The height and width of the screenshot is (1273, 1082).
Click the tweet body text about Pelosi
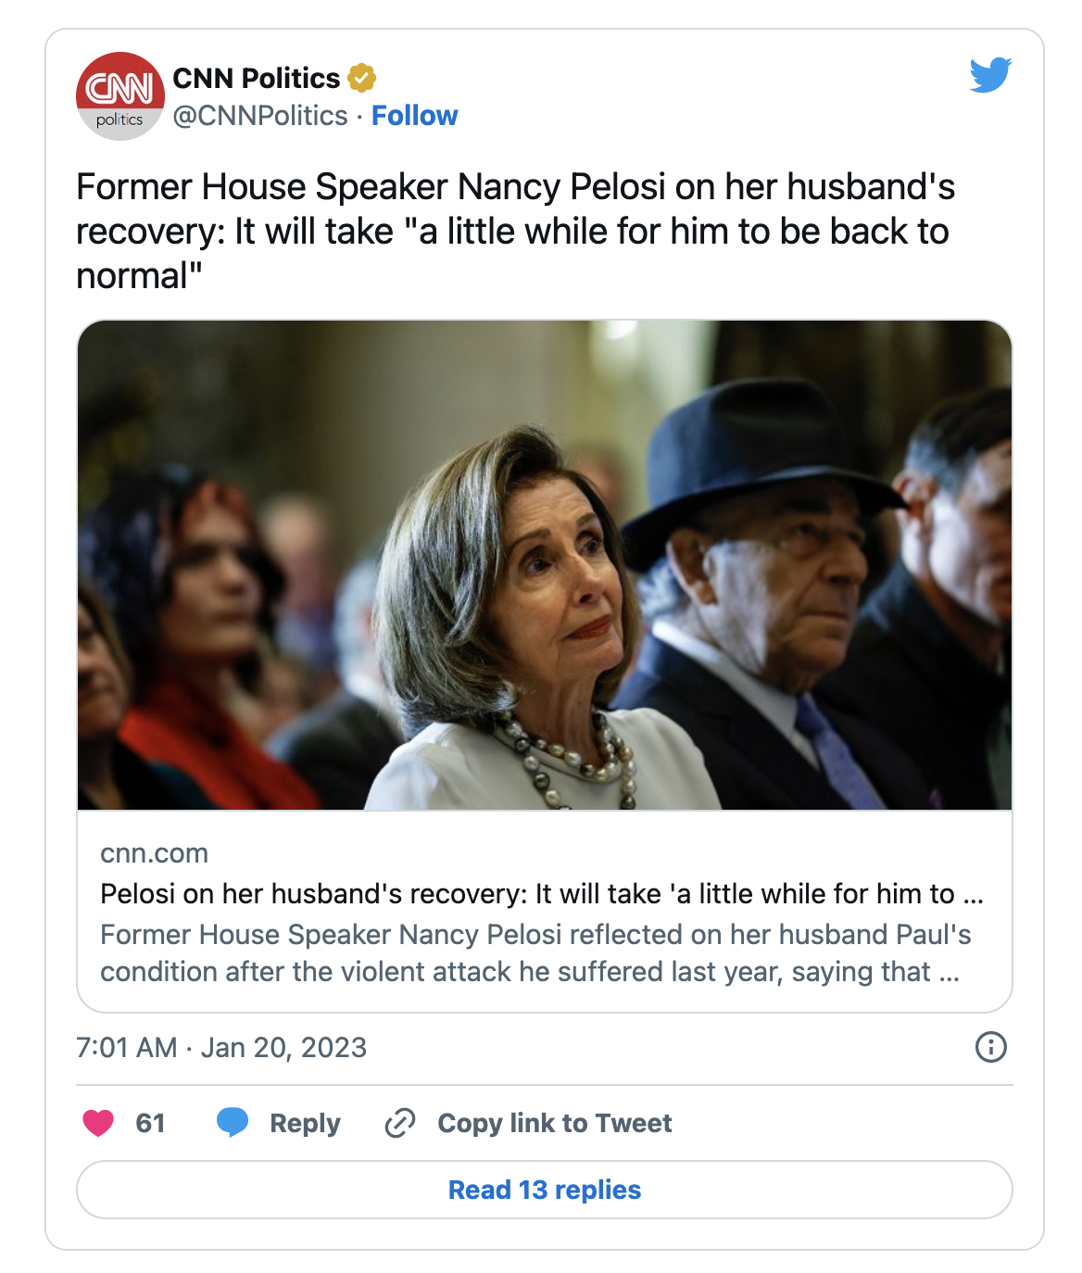point(515,232)
